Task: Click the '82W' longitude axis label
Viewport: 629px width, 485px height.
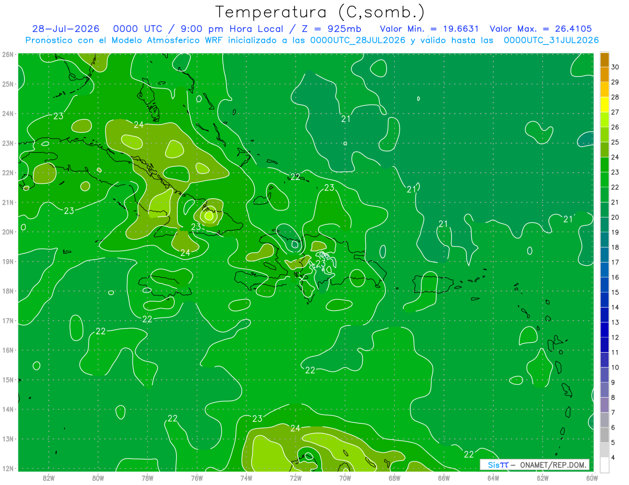Action: click(49, 478)
